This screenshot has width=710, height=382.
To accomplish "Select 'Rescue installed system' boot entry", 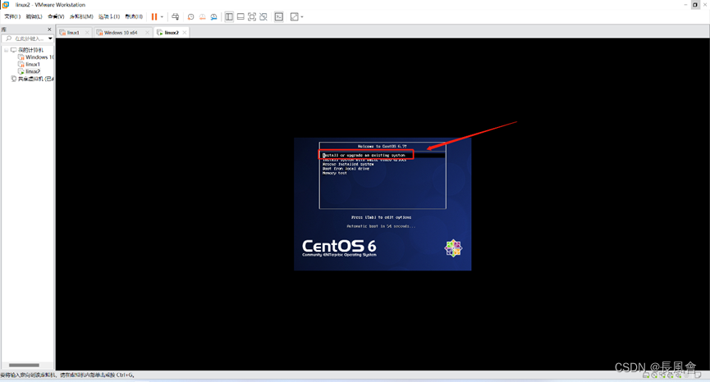I will [x=348, y=164].
